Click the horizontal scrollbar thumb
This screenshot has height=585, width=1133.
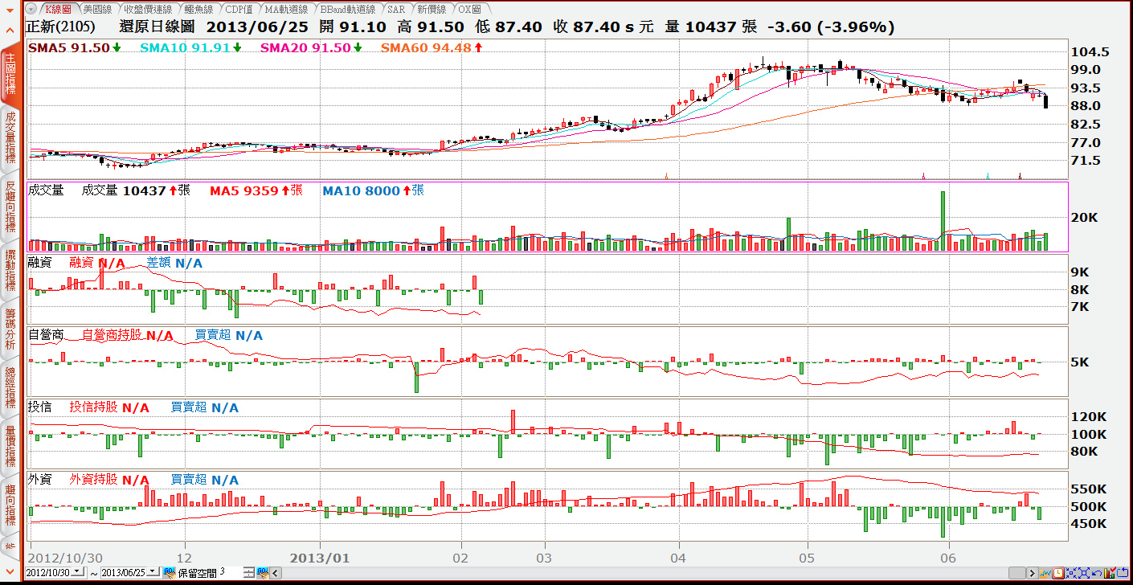click(x=1017, y=573)
